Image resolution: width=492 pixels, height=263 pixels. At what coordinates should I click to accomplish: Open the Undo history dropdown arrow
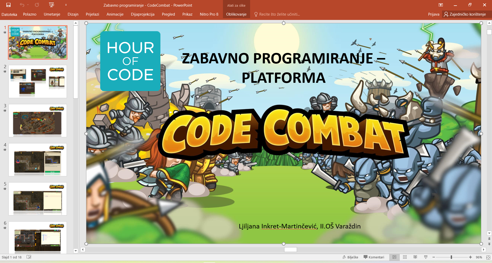click(28, 5)
